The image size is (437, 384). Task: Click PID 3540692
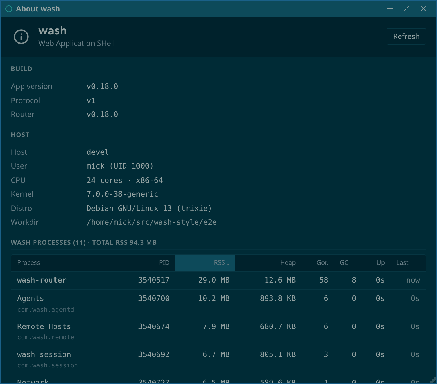(x=154, y=354)
